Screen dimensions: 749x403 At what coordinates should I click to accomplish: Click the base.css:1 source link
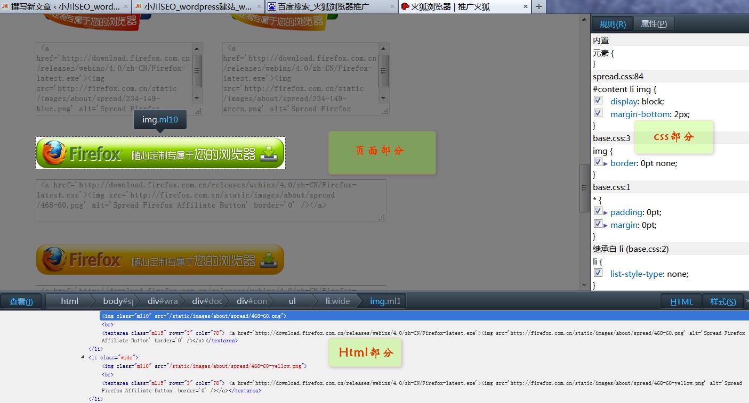611,187
